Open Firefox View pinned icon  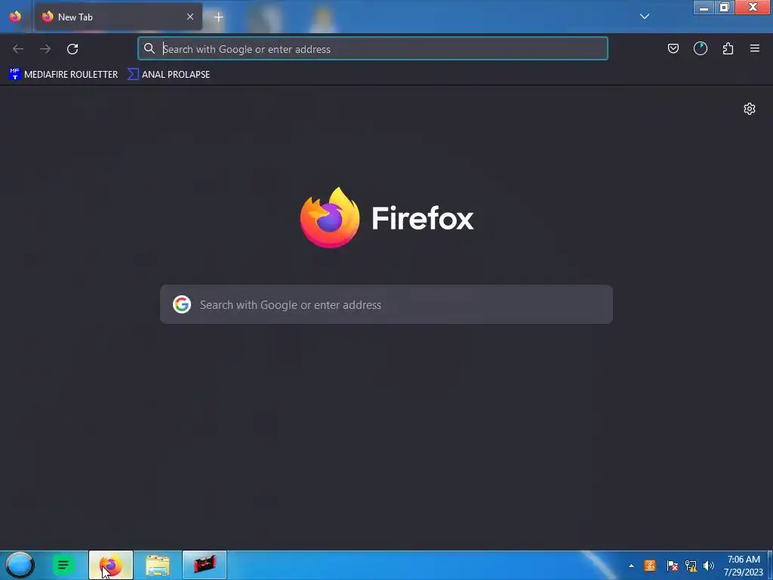click(x=15, y=17)
